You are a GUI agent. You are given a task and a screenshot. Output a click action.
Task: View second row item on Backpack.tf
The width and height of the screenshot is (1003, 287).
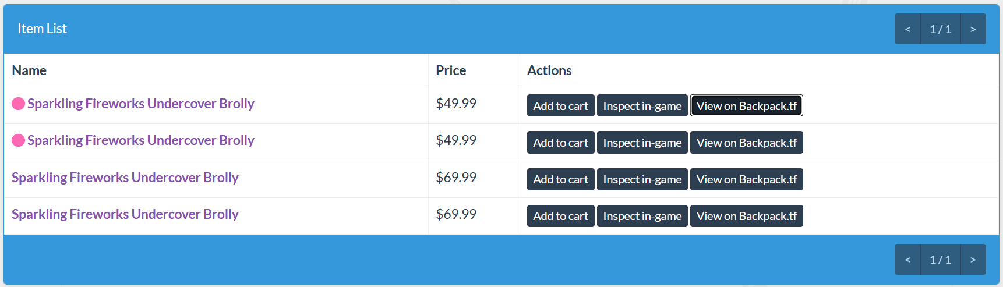tap(747, 143)
